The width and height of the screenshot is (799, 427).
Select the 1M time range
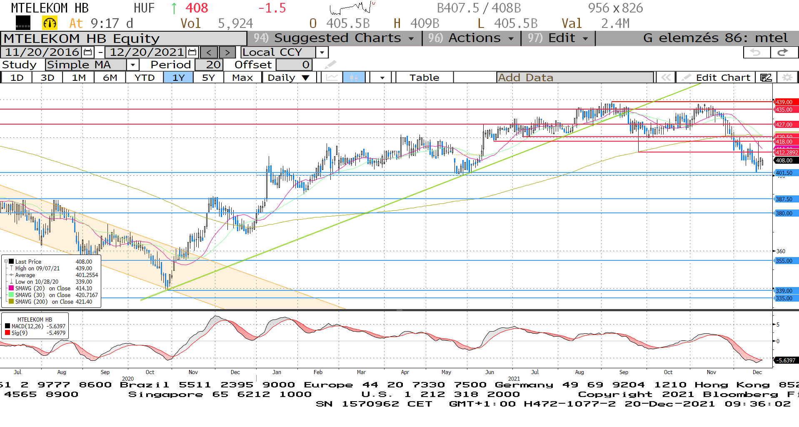coord(78,77)
